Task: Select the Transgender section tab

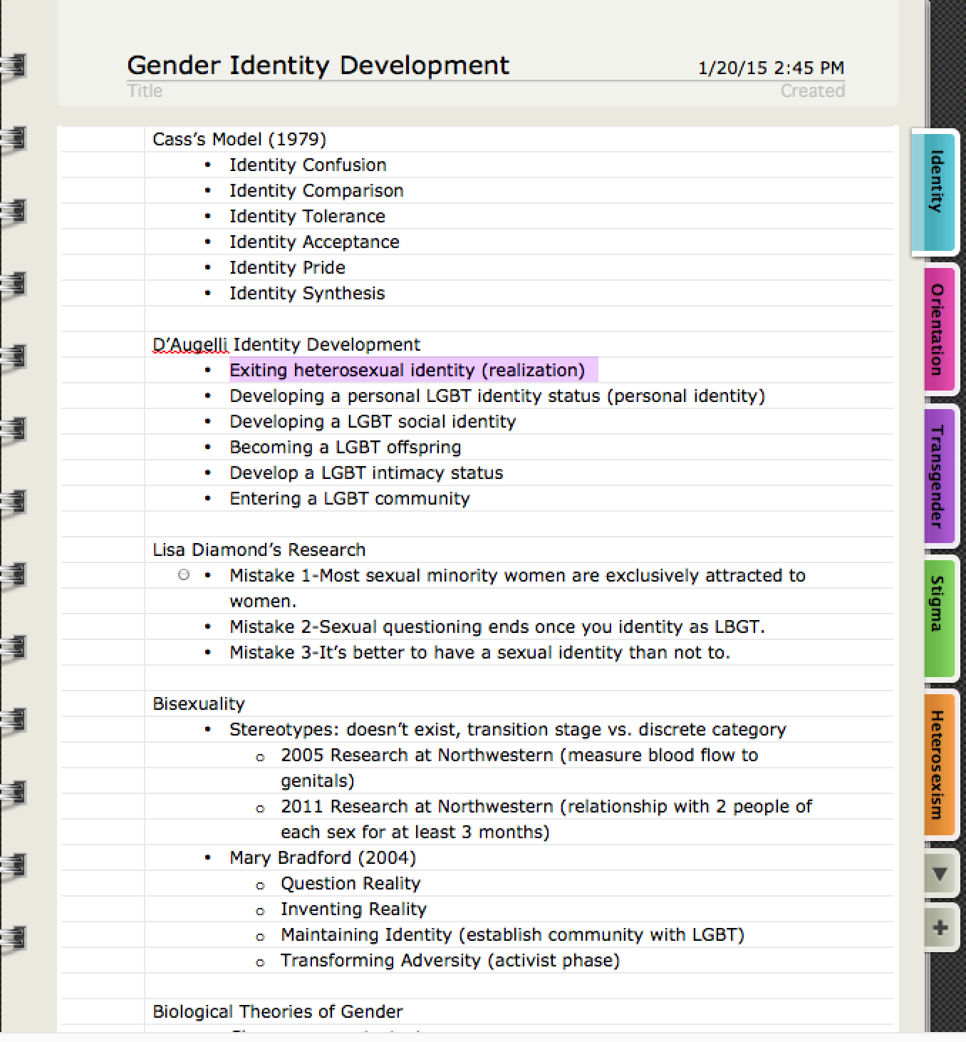Action: pos(938,476)
